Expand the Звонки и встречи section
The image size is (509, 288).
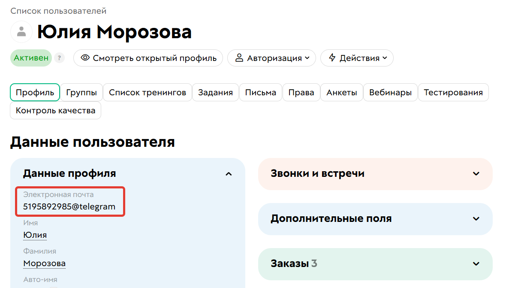pos(476,174)
